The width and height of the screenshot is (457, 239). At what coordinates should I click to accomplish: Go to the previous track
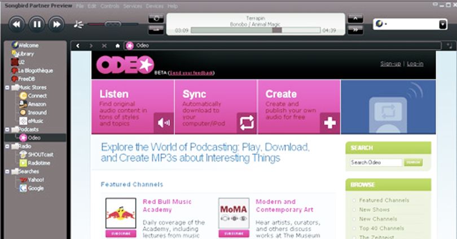(x=17, y=24)
